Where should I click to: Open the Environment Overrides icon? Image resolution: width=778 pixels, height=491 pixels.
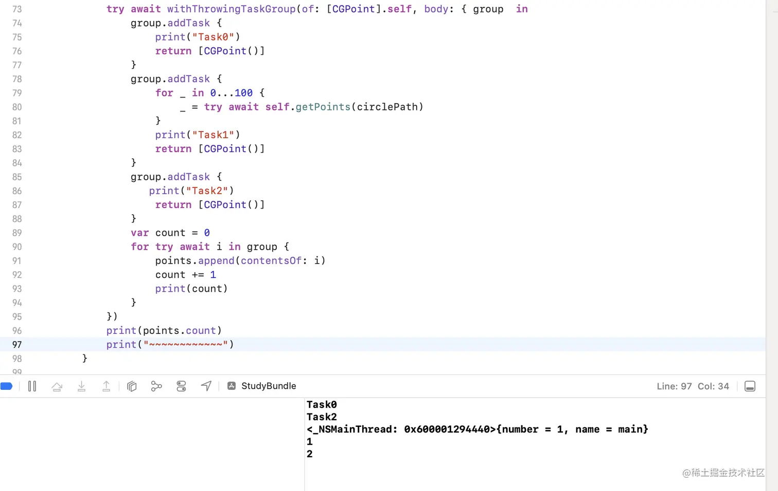[x=181, y=386]
